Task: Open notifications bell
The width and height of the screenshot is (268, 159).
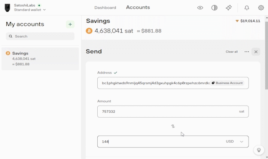Action: [x=247, y=8]
